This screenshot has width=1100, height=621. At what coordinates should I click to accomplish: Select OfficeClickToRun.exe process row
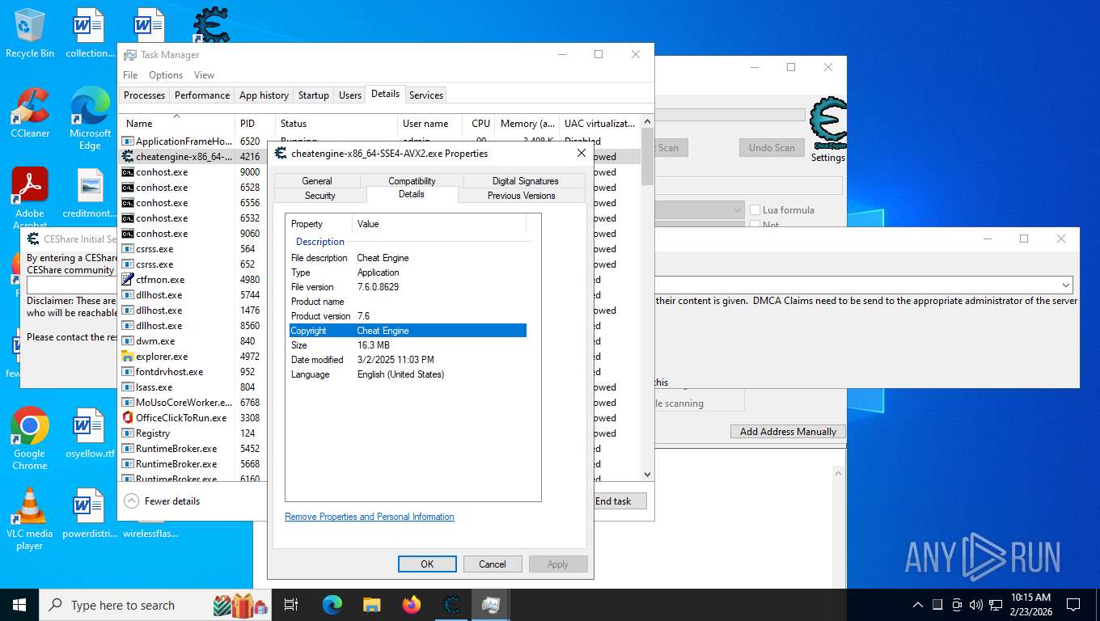[x=194, y=418]
